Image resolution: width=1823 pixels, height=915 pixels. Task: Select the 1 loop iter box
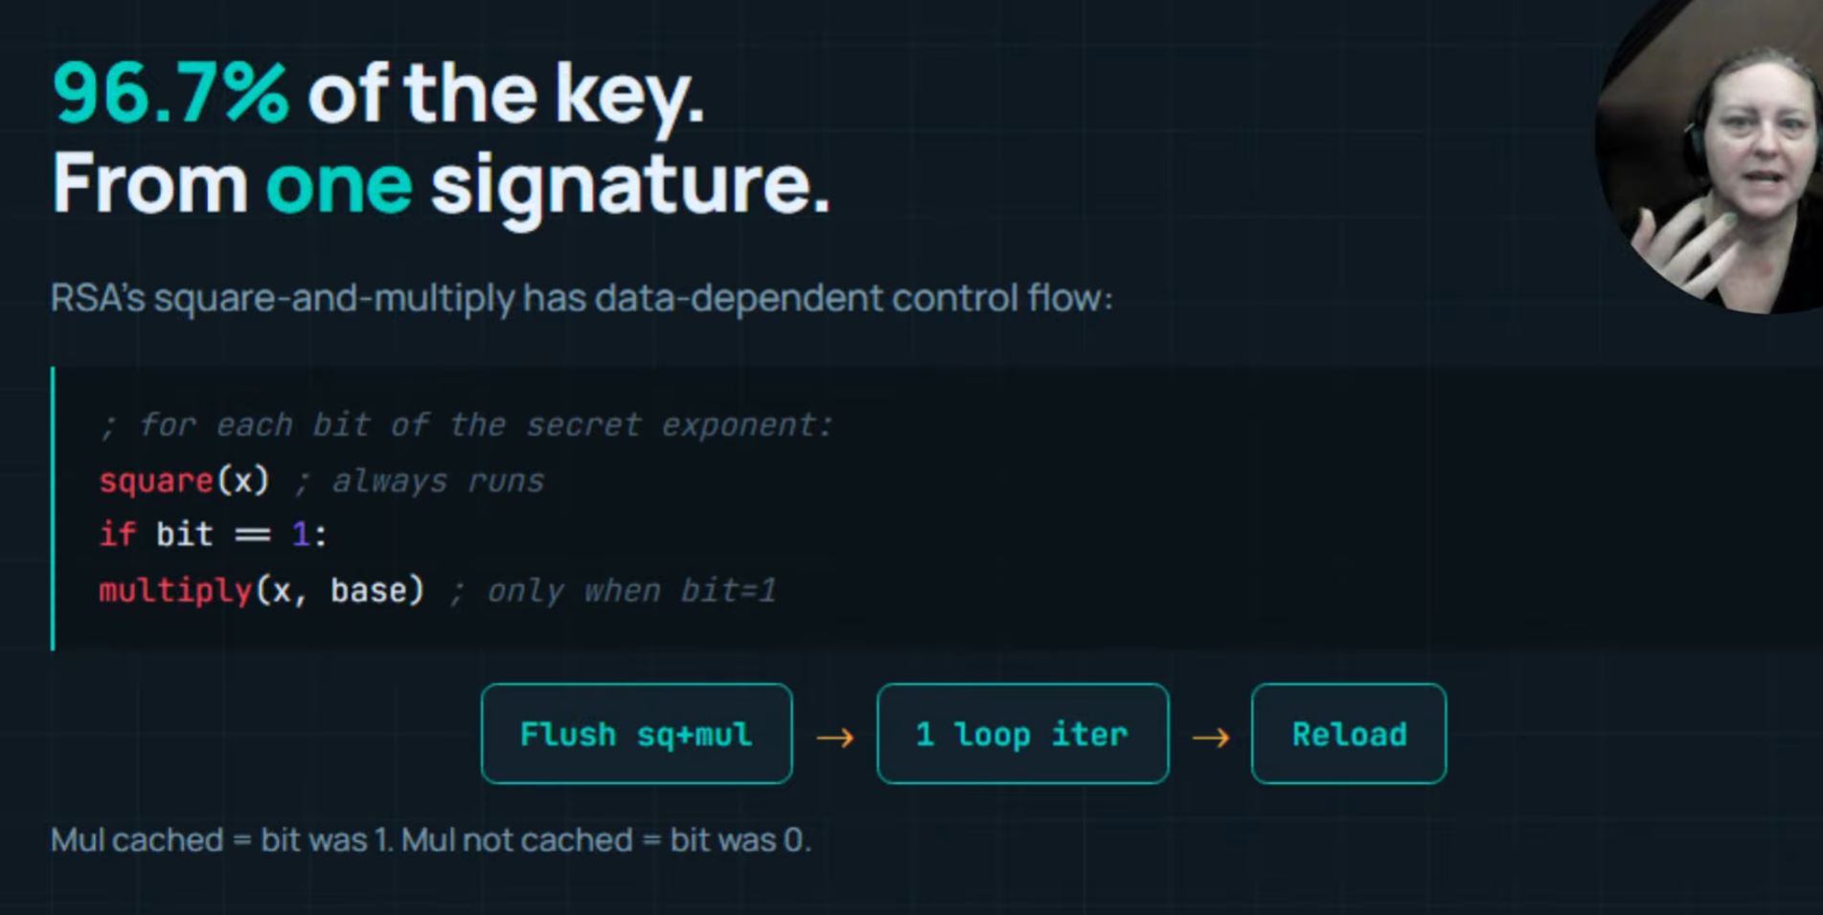tap(1022, 734)
